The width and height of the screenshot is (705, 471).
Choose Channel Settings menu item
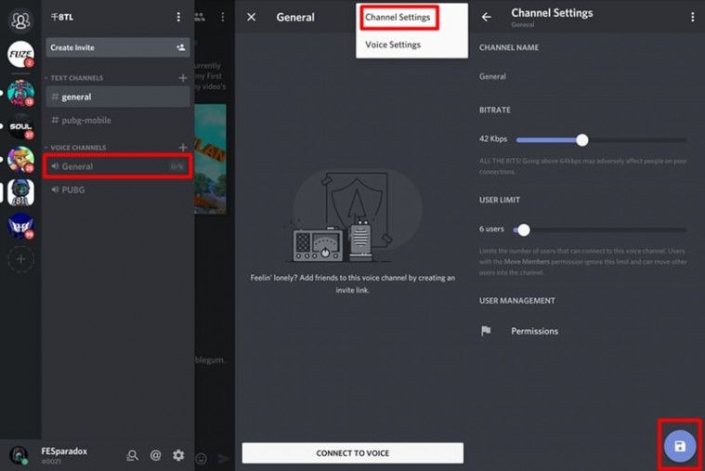pyautogui.click(x=398, y=17)
